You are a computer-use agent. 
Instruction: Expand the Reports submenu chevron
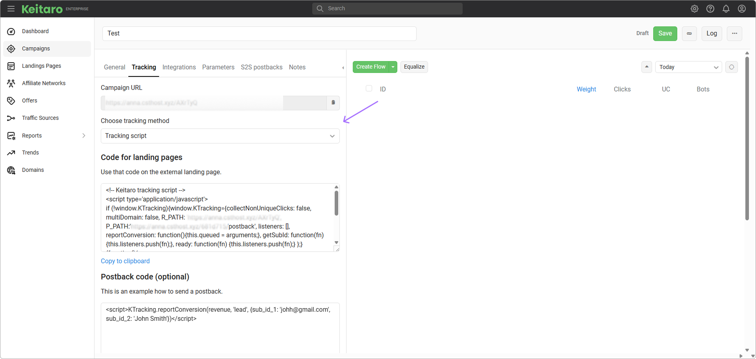[x=84, y=136]
